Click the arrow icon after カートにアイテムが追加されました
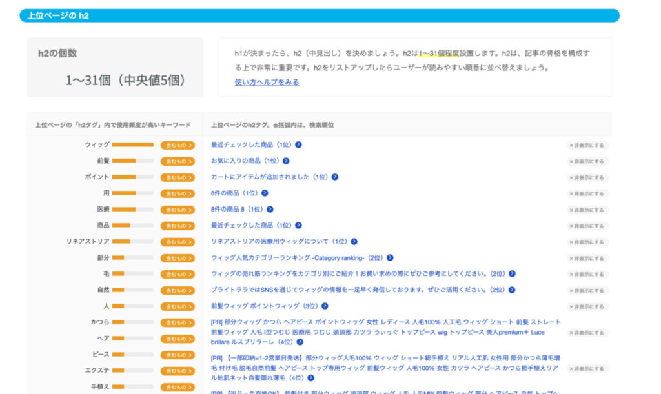This screenshot has height=394, width=661. pyautogui.click(x=335, y=177)
